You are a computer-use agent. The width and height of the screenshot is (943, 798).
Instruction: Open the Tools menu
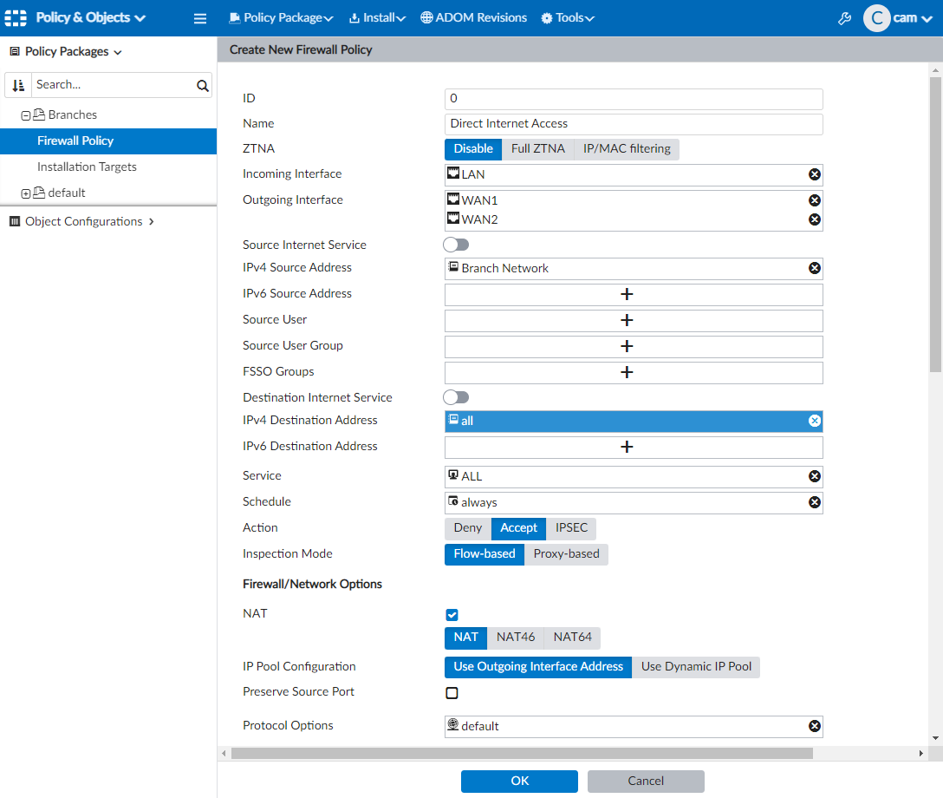pos(568,17)
